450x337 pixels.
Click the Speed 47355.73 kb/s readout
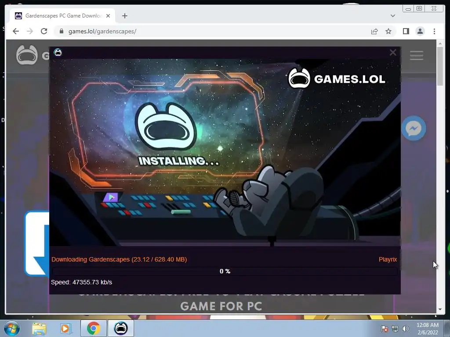point(81,282)
